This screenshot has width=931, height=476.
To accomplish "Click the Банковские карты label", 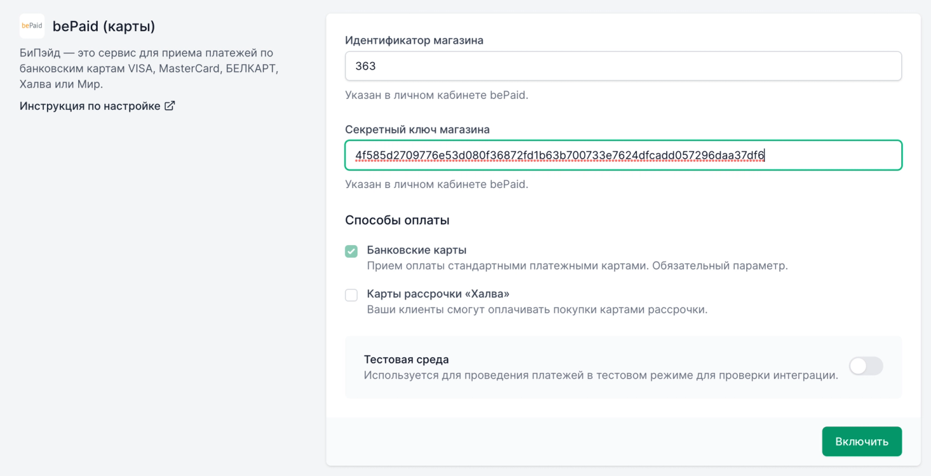I will pyautogui.click(x=417, y=250).
